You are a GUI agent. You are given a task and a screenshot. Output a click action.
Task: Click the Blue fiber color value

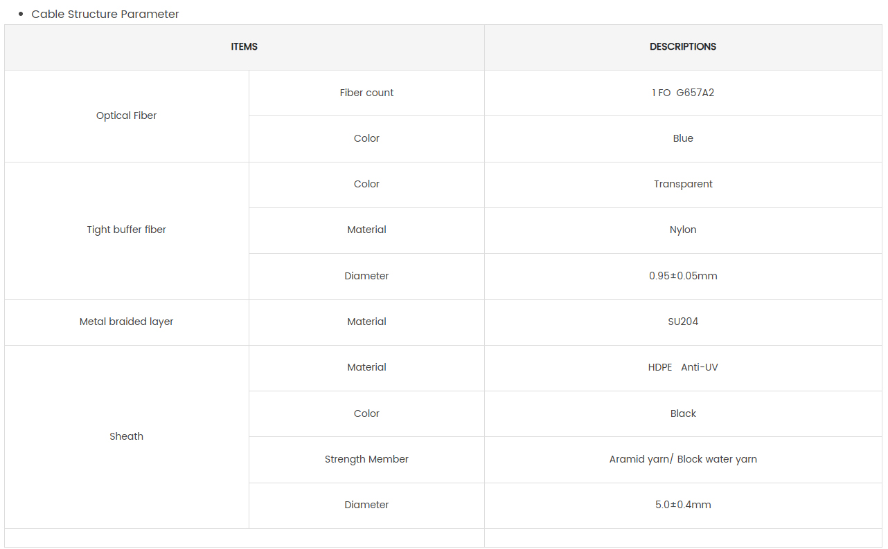[x=683, y=138]
